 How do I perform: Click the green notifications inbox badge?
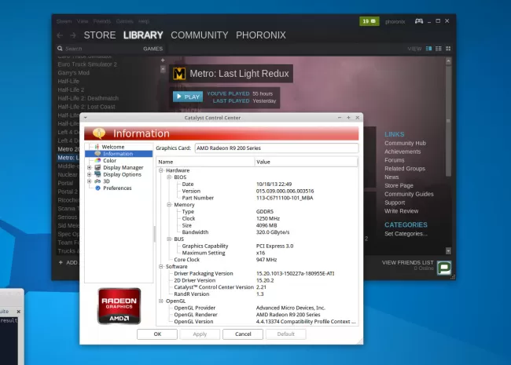pyautogui.click(x=369, y=21)
